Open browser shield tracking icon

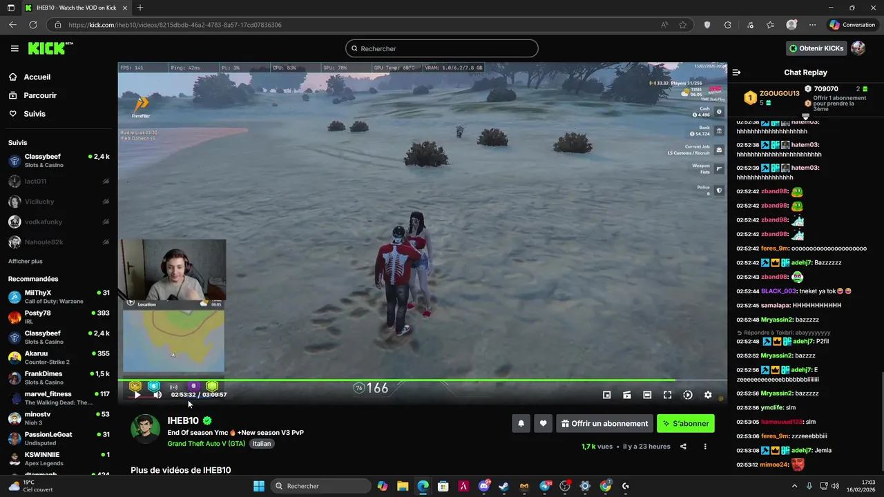707,25
